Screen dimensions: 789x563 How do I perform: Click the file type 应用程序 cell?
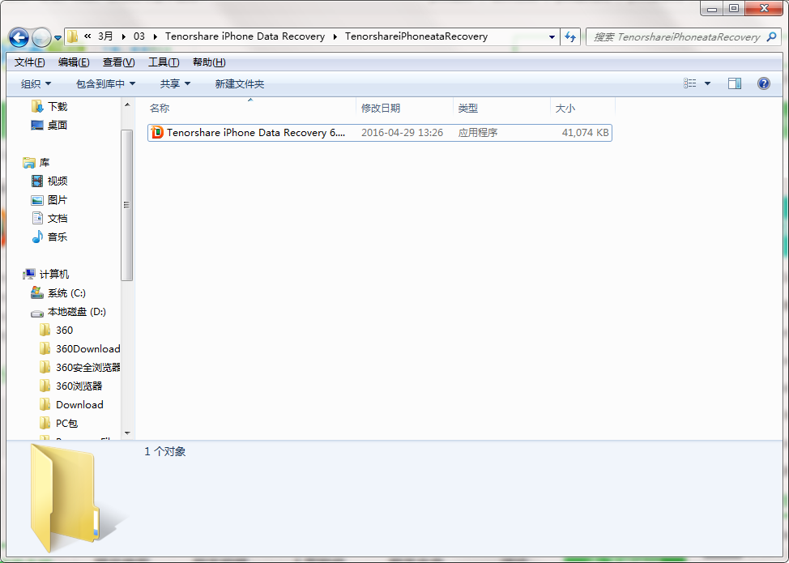click(x=477, y=133)
